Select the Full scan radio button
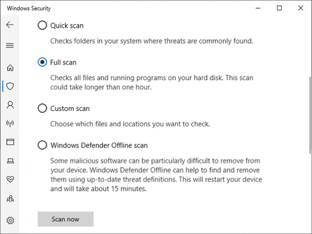The height and width of the screenshot is (234, 312). pyautogui.click(x=42, y=62)
